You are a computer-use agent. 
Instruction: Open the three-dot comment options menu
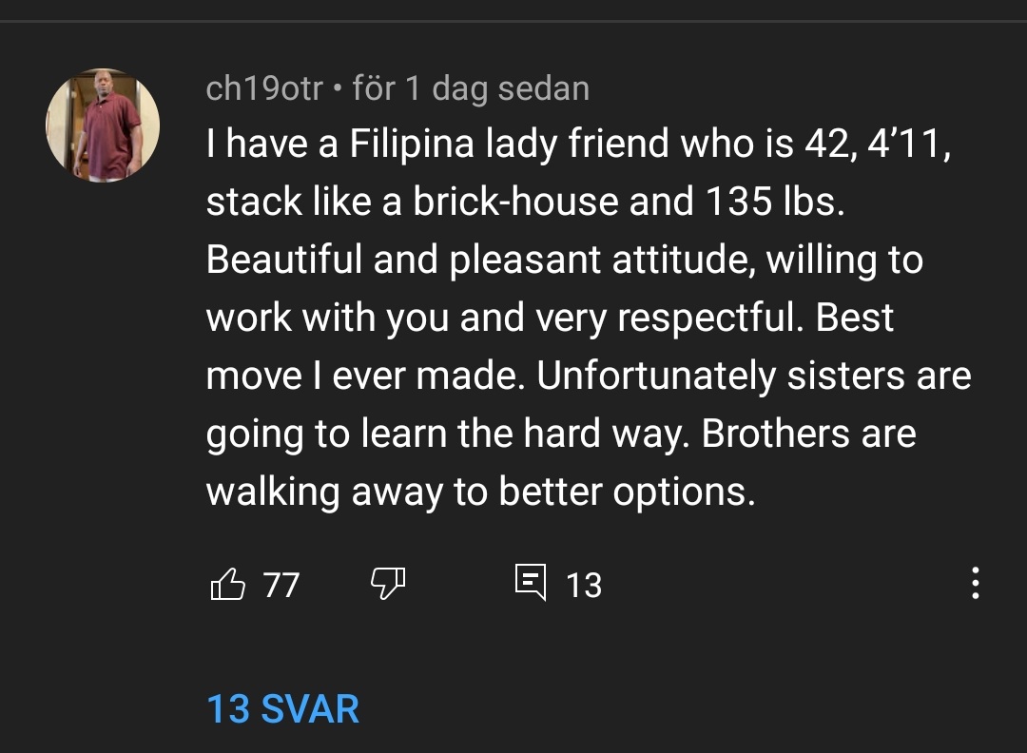[x=975, y=583]
